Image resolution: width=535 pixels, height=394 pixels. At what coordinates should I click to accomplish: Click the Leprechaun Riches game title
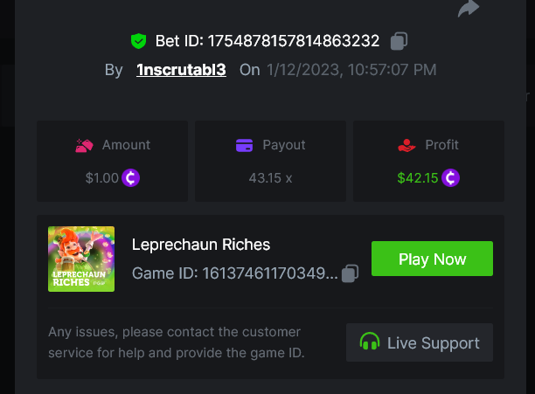click(x=201, y=245)
